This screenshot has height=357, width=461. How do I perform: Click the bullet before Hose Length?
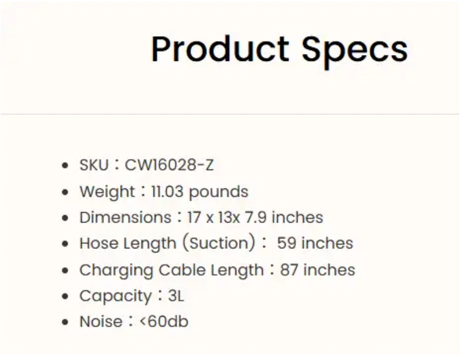click(66, 244)
